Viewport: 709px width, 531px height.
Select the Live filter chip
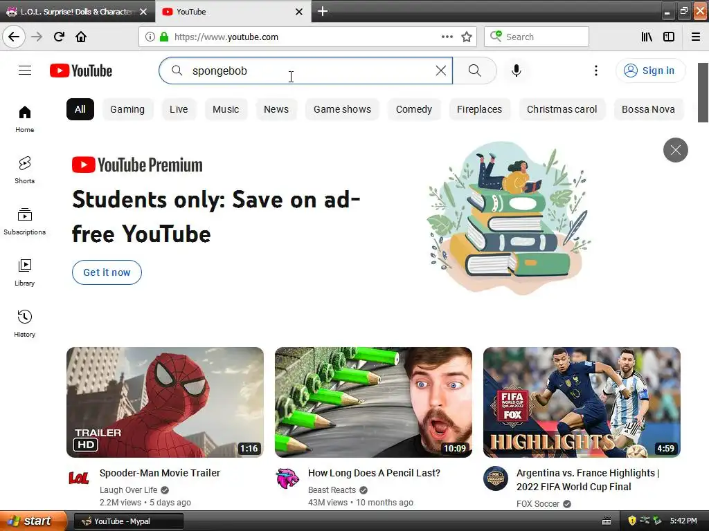(179, 109)
